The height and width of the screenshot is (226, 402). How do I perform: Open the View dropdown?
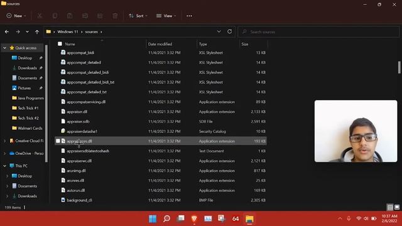166,16
